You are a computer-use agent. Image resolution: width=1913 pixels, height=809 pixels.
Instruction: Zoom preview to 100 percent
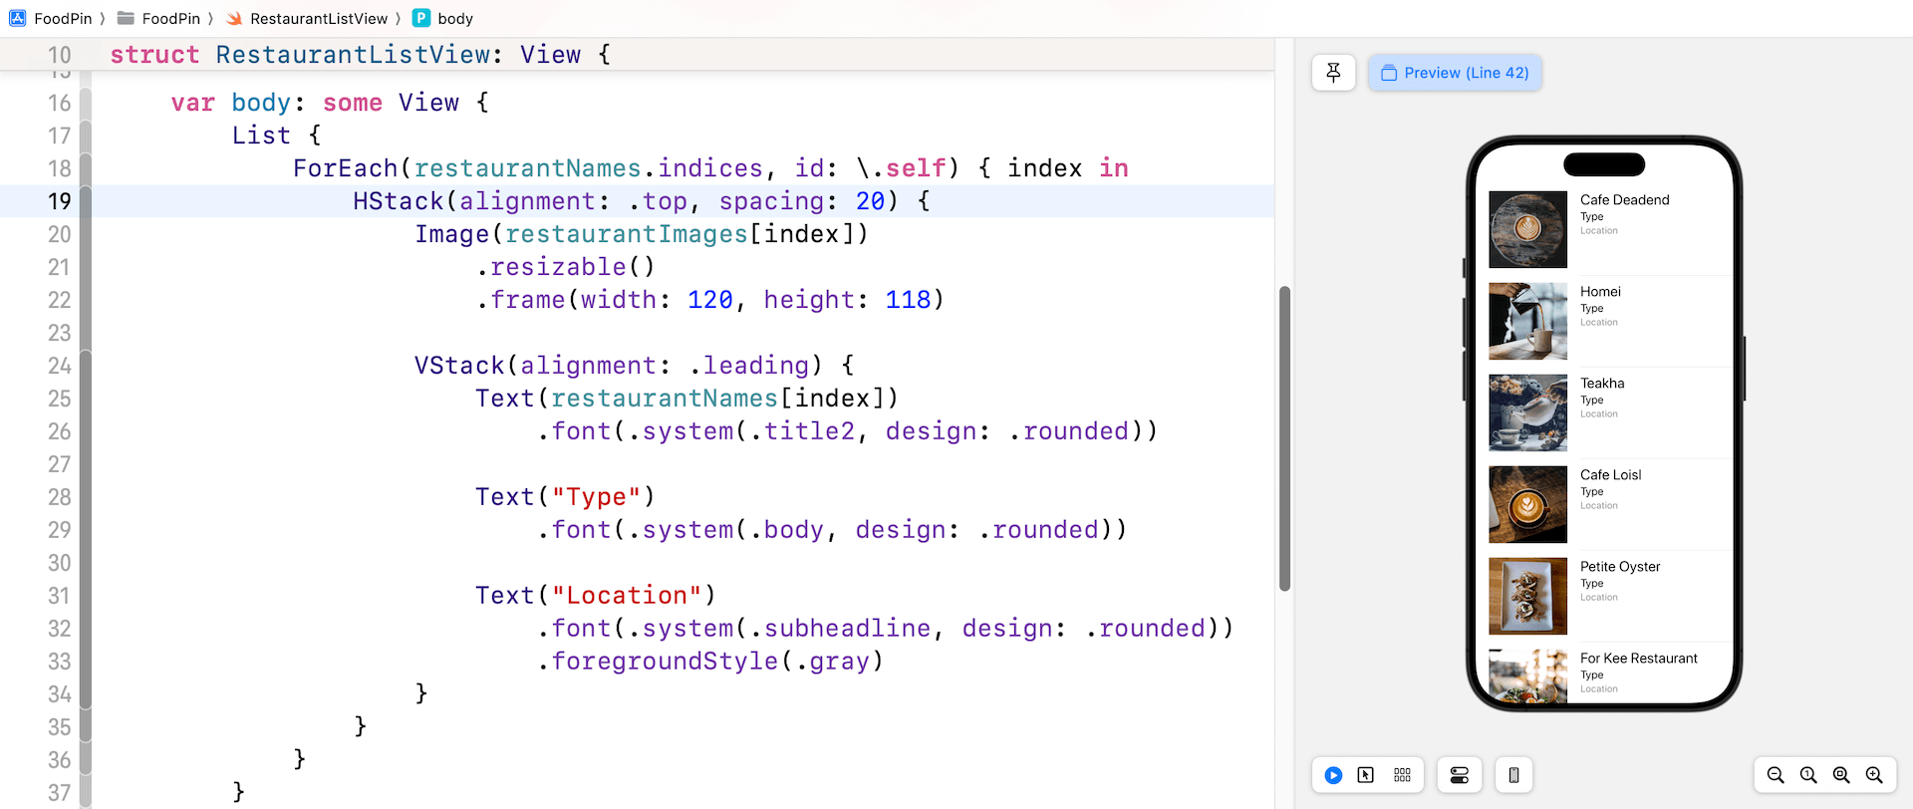1808,775
